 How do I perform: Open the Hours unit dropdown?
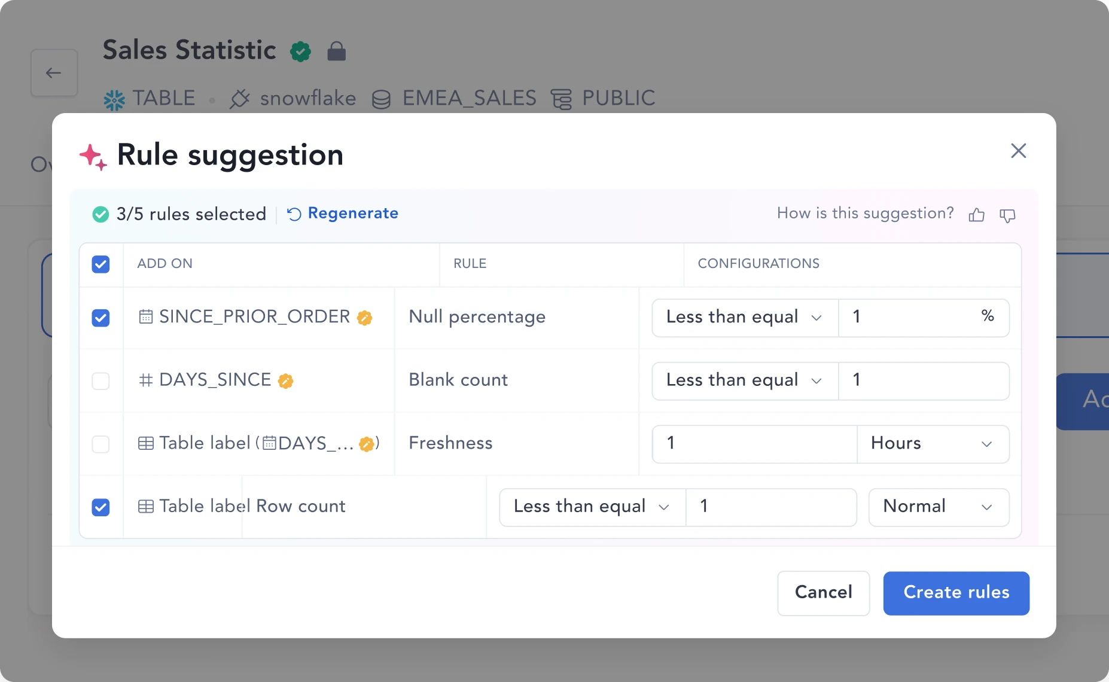(933, 444)
